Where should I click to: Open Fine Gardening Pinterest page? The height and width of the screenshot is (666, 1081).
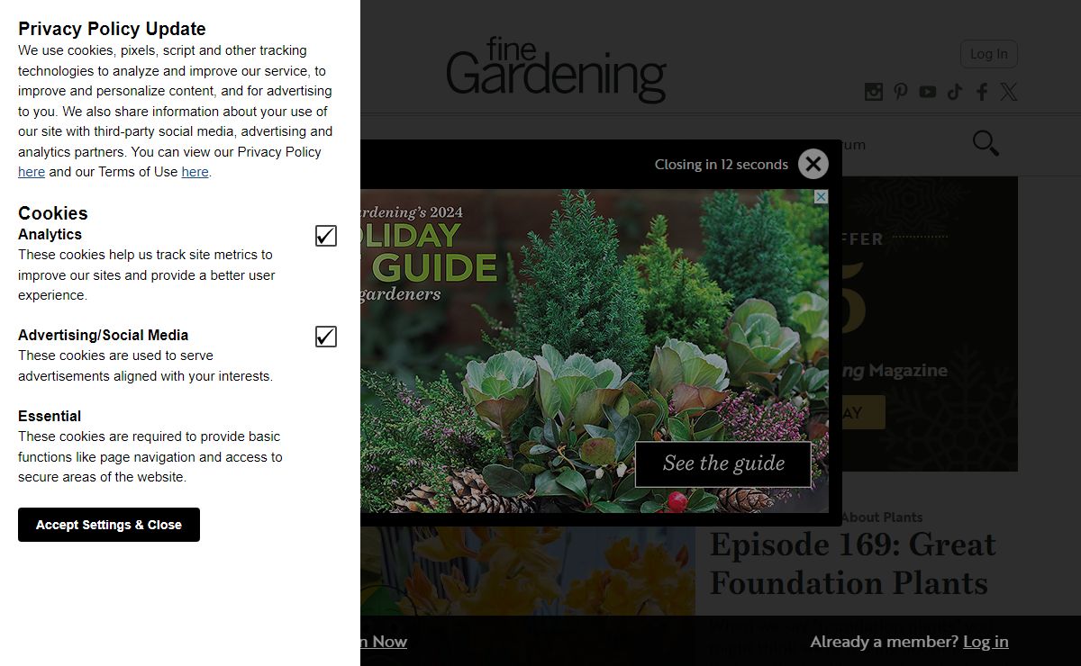click(901, 92)
